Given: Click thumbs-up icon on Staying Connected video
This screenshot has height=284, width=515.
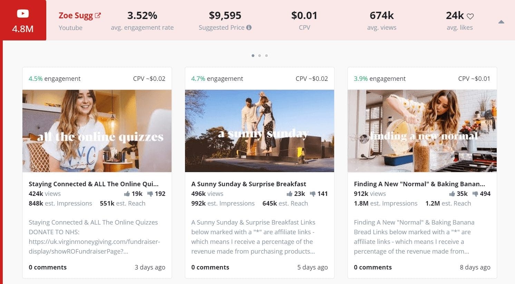Looking at the screenshot, I should click(x=127, y=194).
